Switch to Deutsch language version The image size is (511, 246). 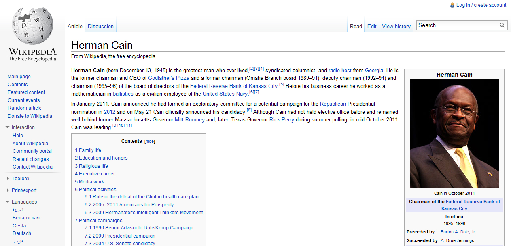click(22, 233)
